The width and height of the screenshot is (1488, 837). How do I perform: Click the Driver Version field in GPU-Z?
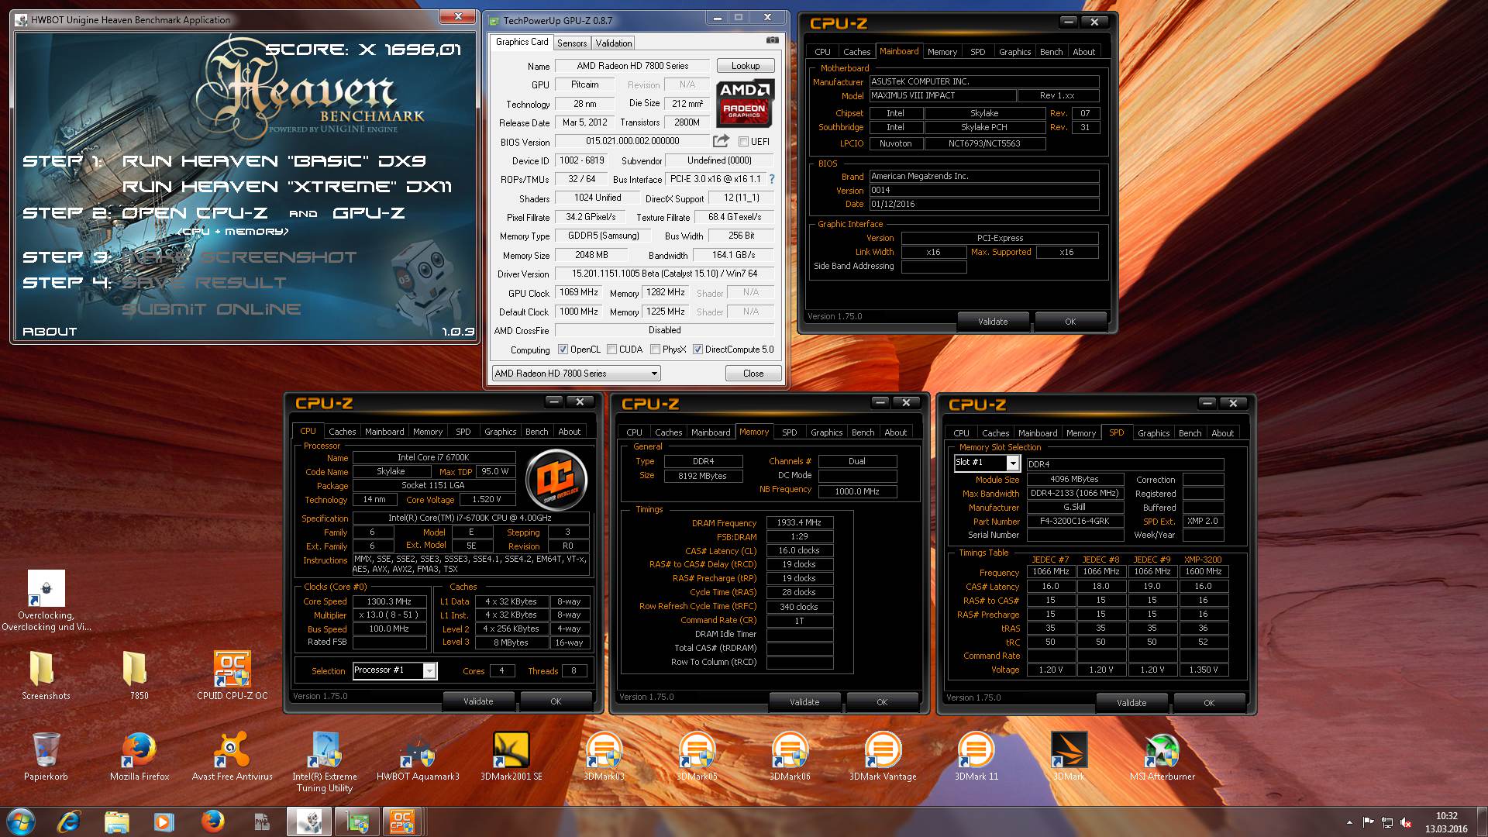(x=664, y=274)
